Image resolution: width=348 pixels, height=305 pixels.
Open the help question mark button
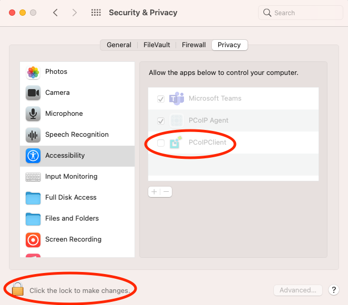[x=334, y=290]
